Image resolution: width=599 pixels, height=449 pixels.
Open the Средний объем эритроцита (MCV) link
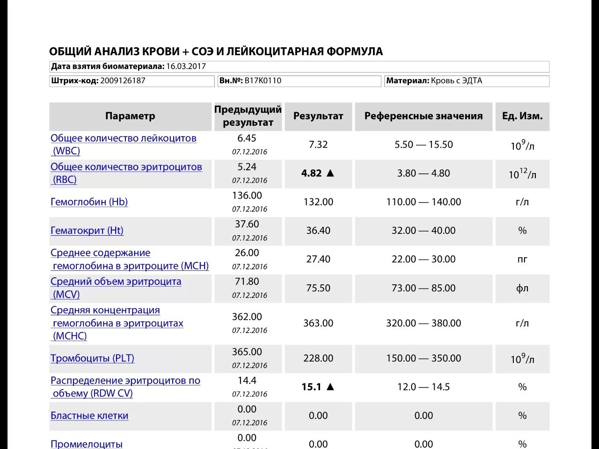tap(116, 288)
